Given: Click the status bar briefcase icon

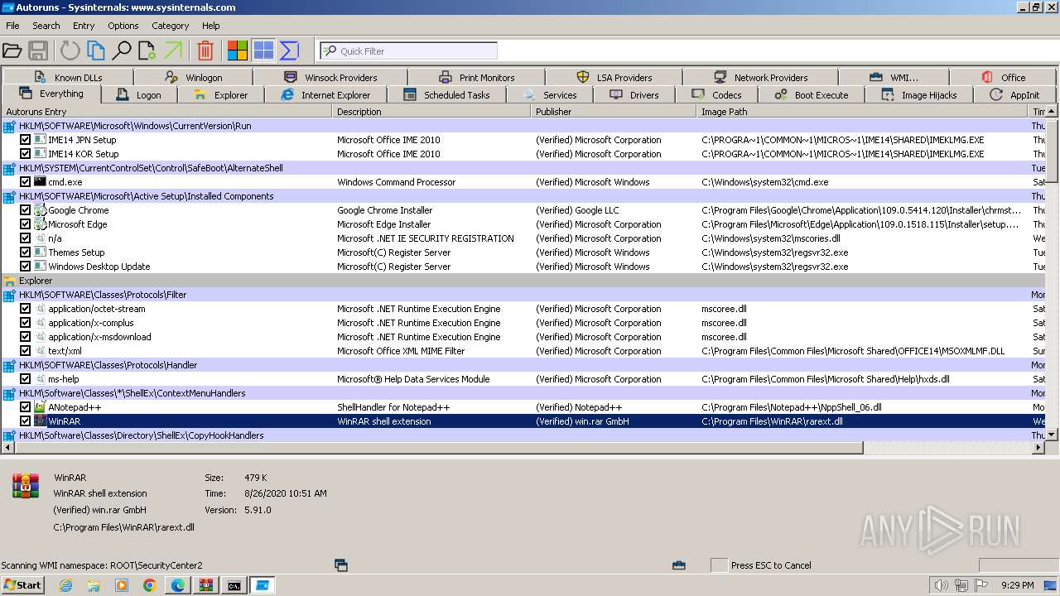Looking at the screenshot, I should pos(679,565).
